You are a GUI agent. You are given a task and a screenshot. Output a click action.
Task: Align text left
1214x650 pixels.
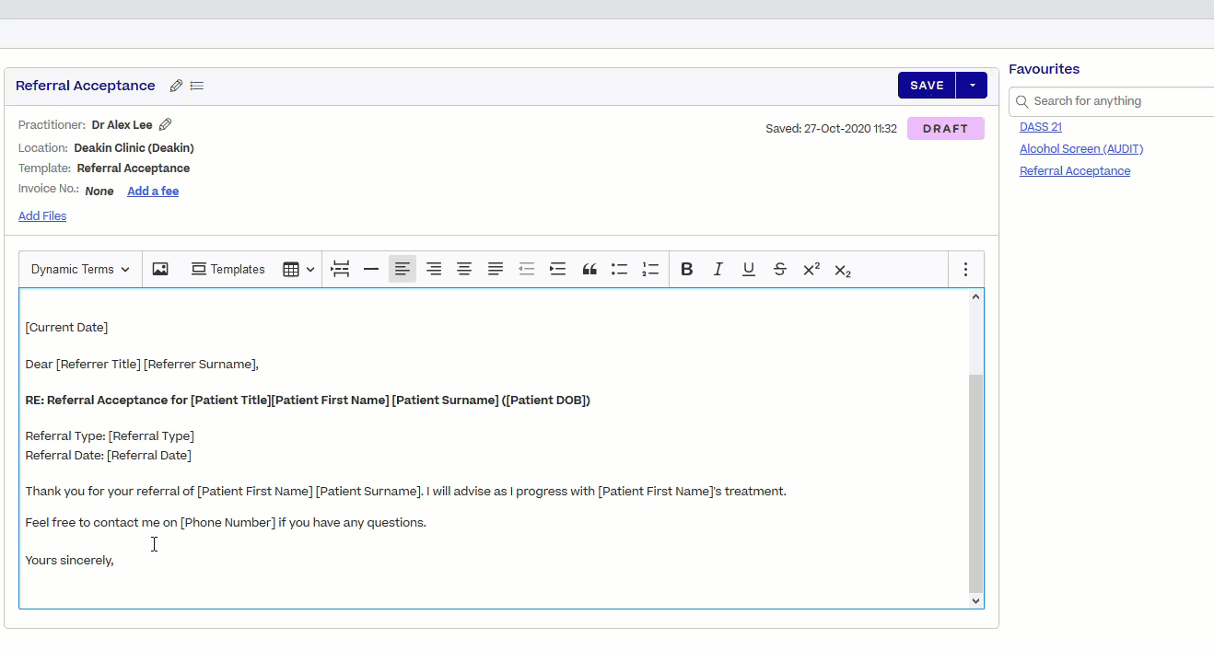click(x=403, y=269)
